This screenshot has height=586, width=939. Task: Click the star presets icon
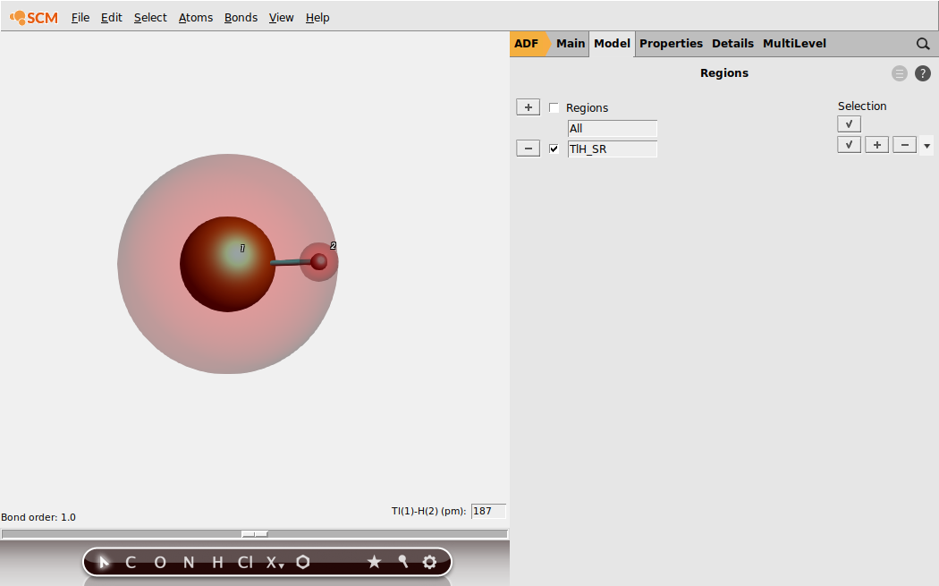375,562
